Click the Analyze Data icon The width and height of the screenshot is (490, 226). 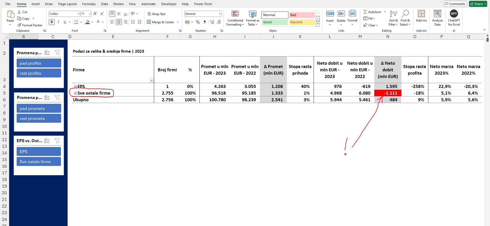[437, 14]
